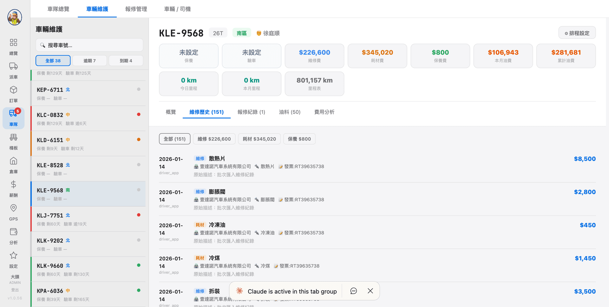Viewport: 609px width, 307px height.
Task: Select the 棧板 pallet icon
Action: pos(13,138)
